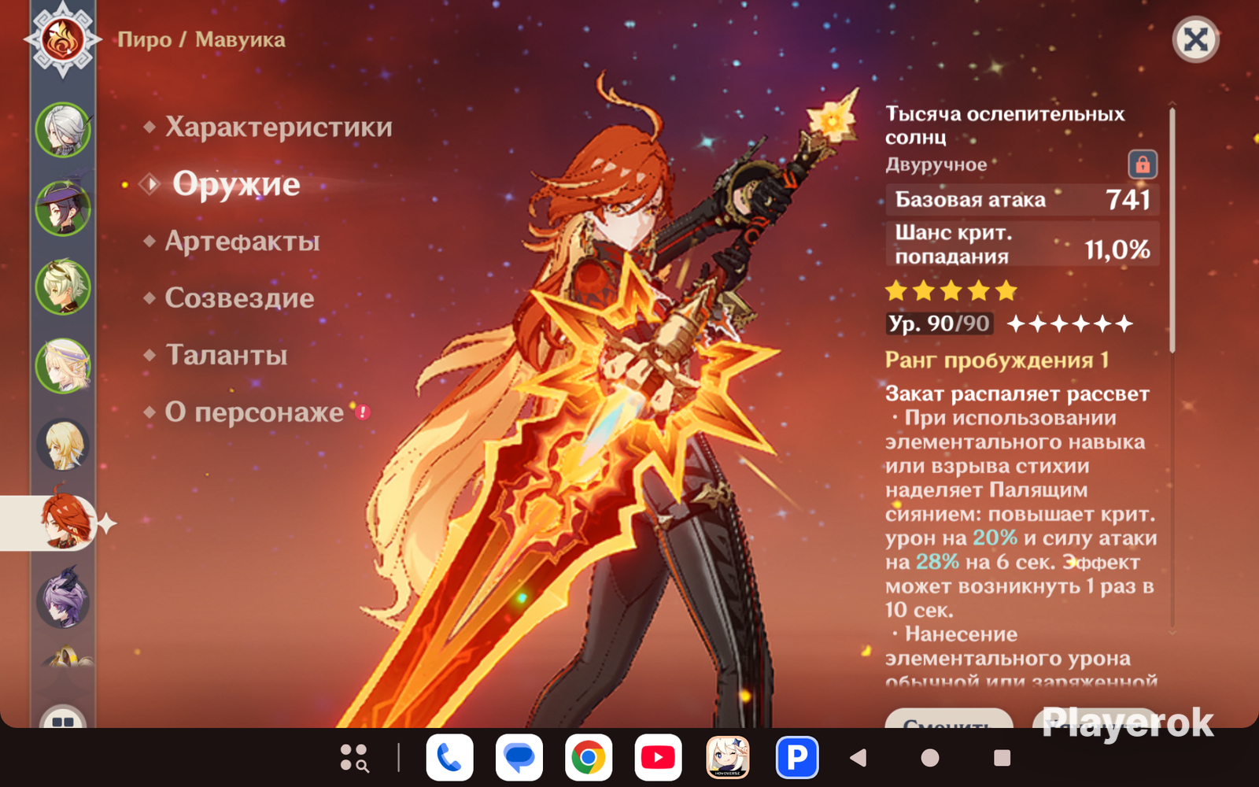Click the Двуручное weapon type label
This screenshot has width=1259, height=787.
tap(936, 164)
